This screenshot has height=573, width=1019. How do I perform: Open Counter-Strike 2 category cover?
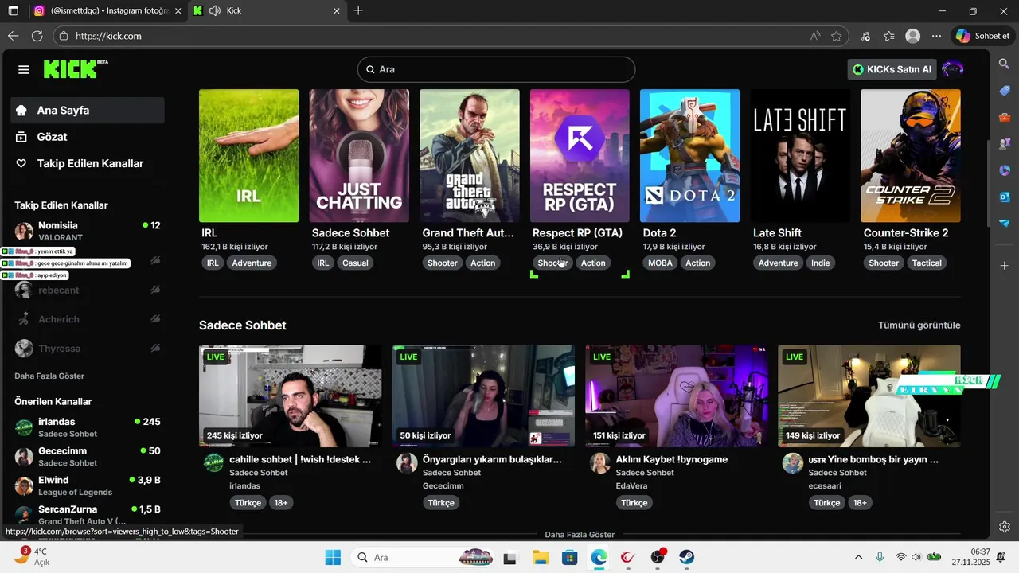coord(911,155)
